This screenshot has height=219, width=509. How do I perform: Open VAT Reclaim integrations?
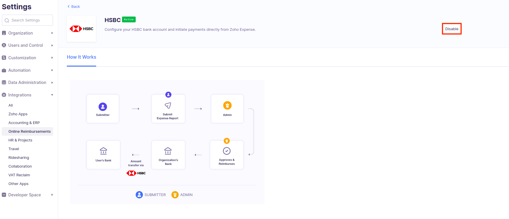tap(19, 175)
